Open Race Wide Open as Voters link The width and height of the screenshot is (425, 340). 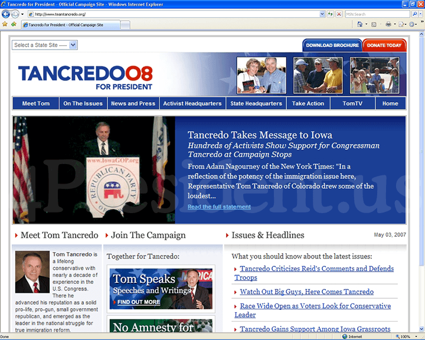312,310
